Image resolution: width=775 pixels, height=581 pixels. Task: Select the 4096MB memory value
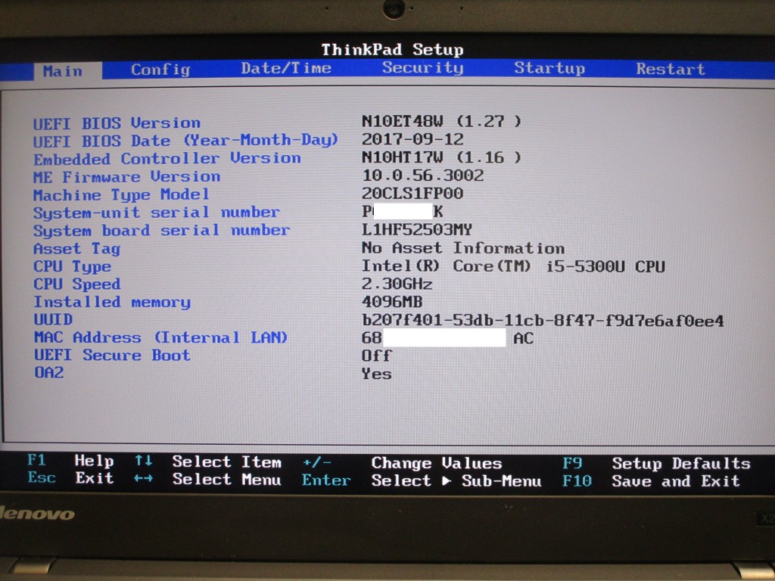(x=392, y=302)
